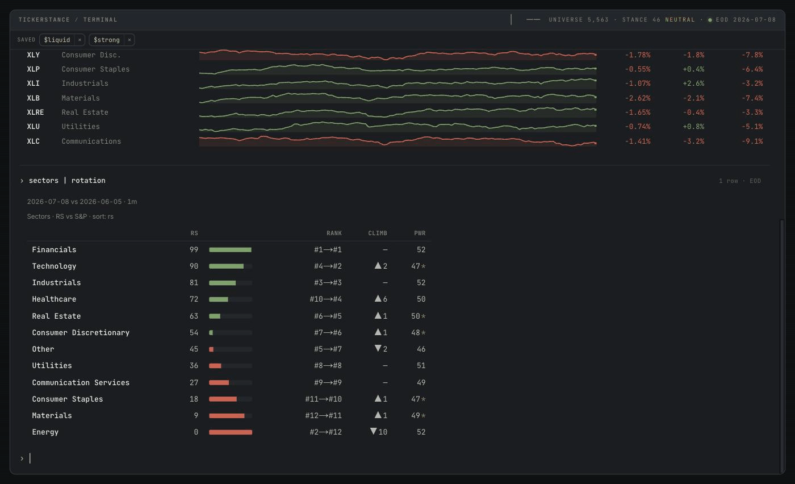Select the Financials sector row name
795x484 pixels.
[54, 250]
